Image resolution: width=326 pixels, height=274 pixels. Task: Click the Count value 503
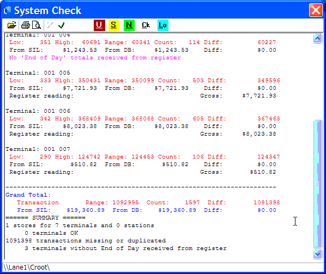point(198,81)
